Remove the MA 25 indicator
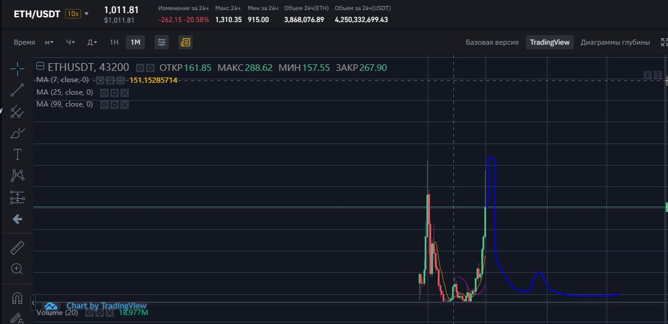668x324 pixels. 125,93
